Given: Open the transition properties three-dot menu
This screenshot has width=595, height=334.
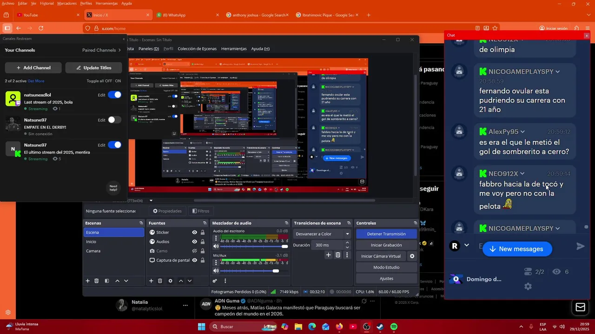Looking at the screenshot, I should [x=347, y=255].
